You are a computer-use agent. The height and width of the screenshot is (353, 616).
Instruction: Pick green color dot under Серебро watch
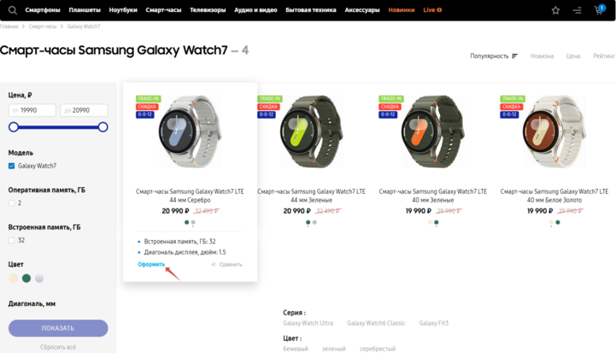point(186,222)
